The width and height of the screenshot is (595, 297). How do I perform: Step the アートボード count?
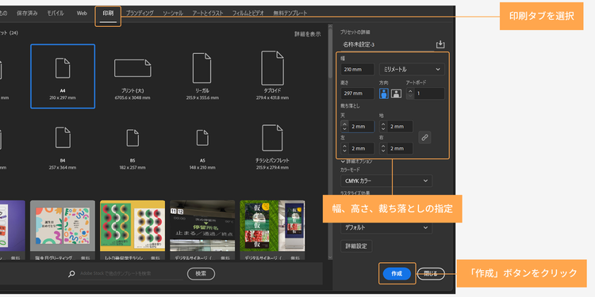pyautogui.click(x=410, y=93)
